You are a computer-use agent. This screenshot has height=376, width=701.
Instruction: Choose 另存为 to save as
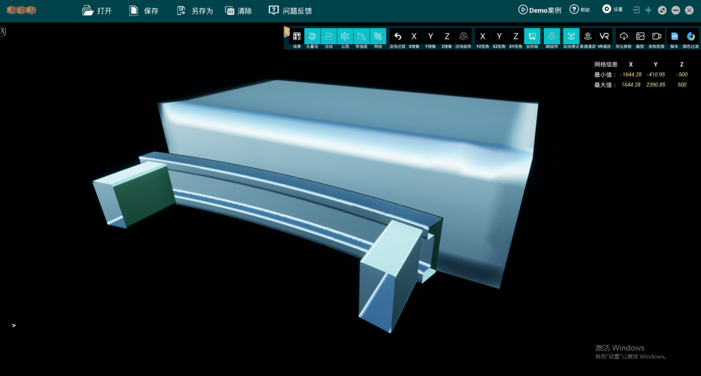[195, 10]
